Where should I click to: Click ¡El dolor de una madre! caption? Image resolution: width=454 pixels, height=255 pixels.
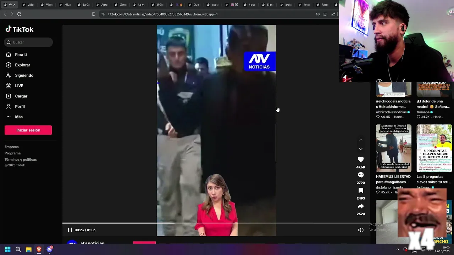tap(433, 104)
